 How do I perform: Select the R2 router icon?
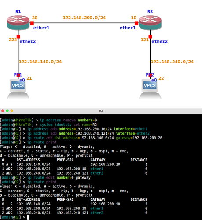tap(150, 23)
